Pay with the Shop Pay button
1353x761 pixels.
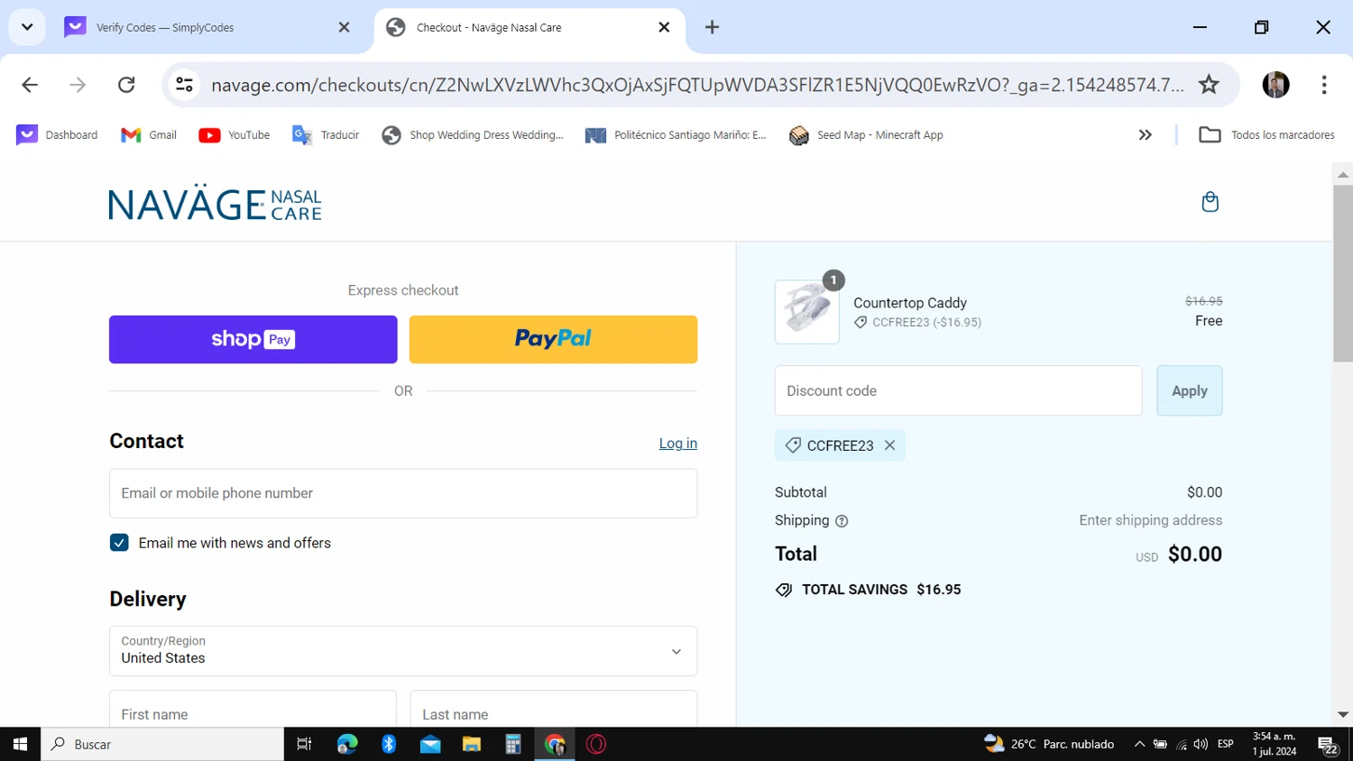tap(253, 340)
